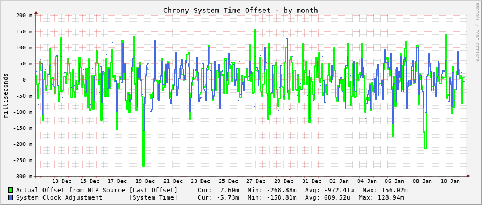
Task: Click the 'Min: -268.88m' value
Action: pyautogui.click(x=272, y=191)
